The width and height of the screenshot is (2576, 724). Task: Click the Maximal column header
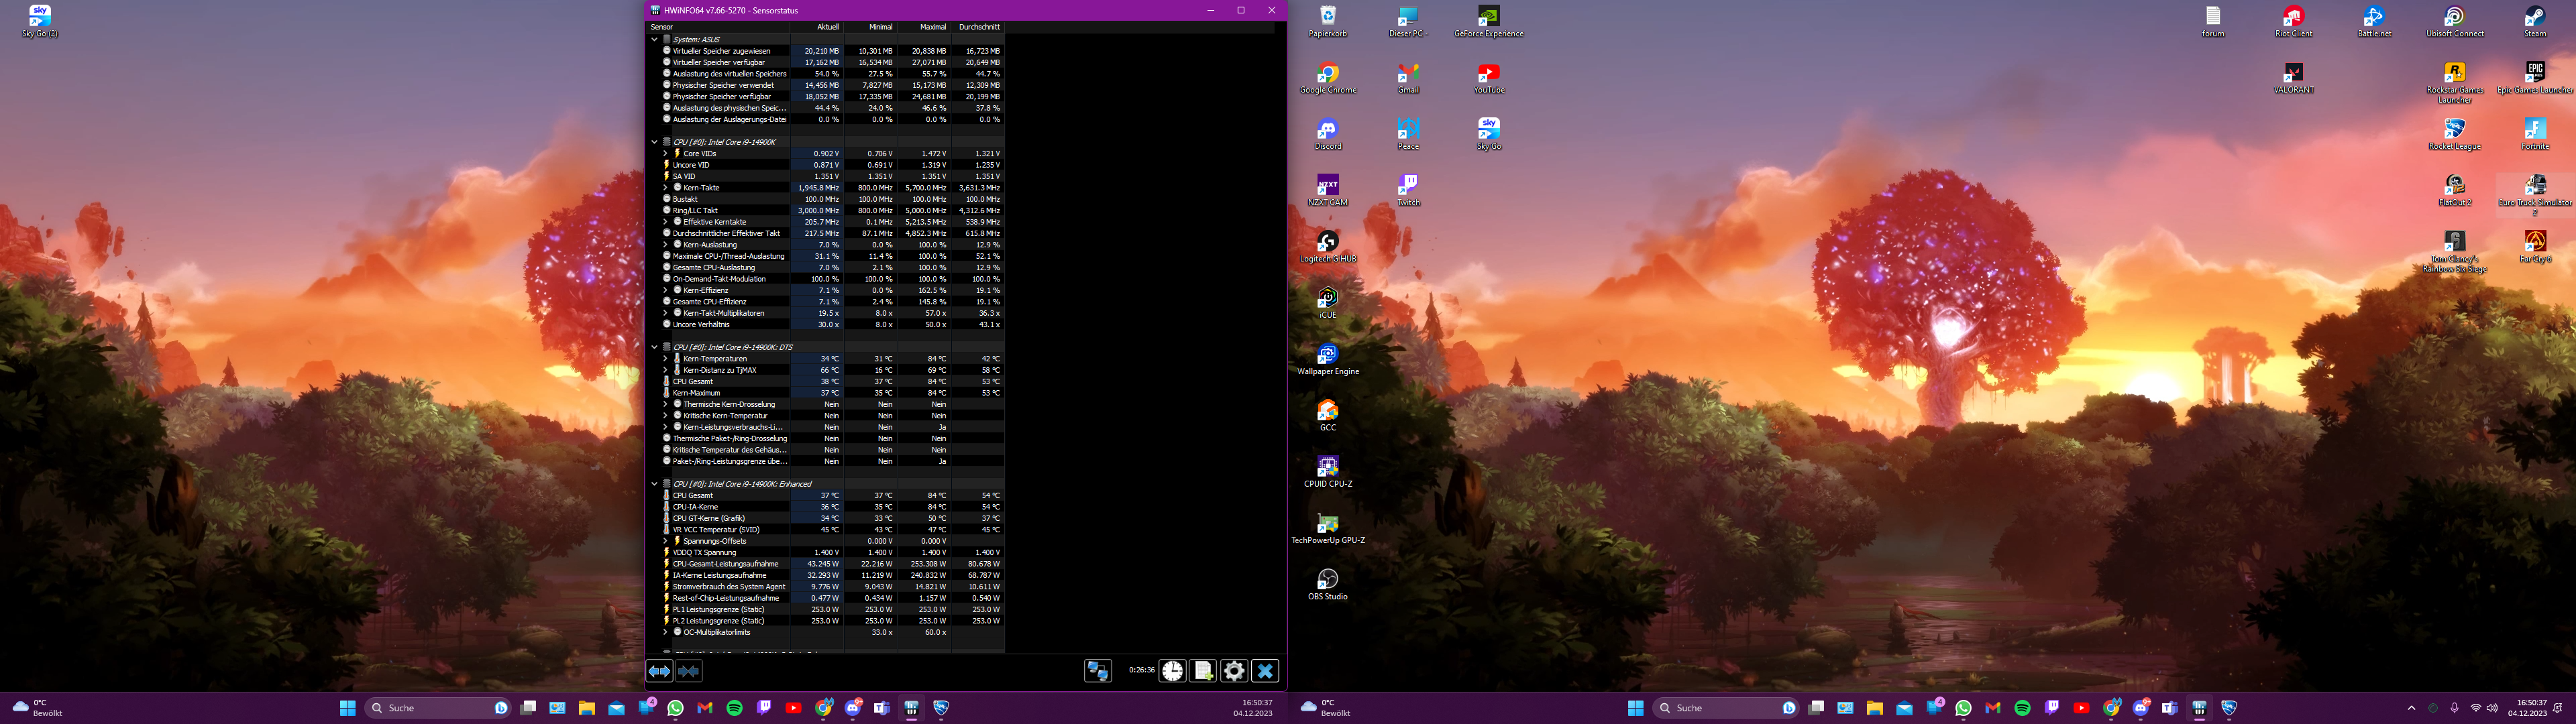pos(932,27)
